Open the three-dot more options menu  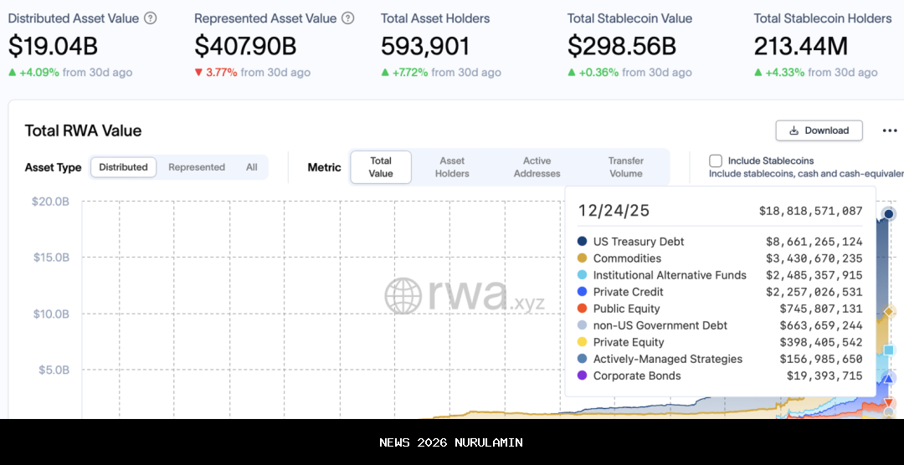pos(889,130)
